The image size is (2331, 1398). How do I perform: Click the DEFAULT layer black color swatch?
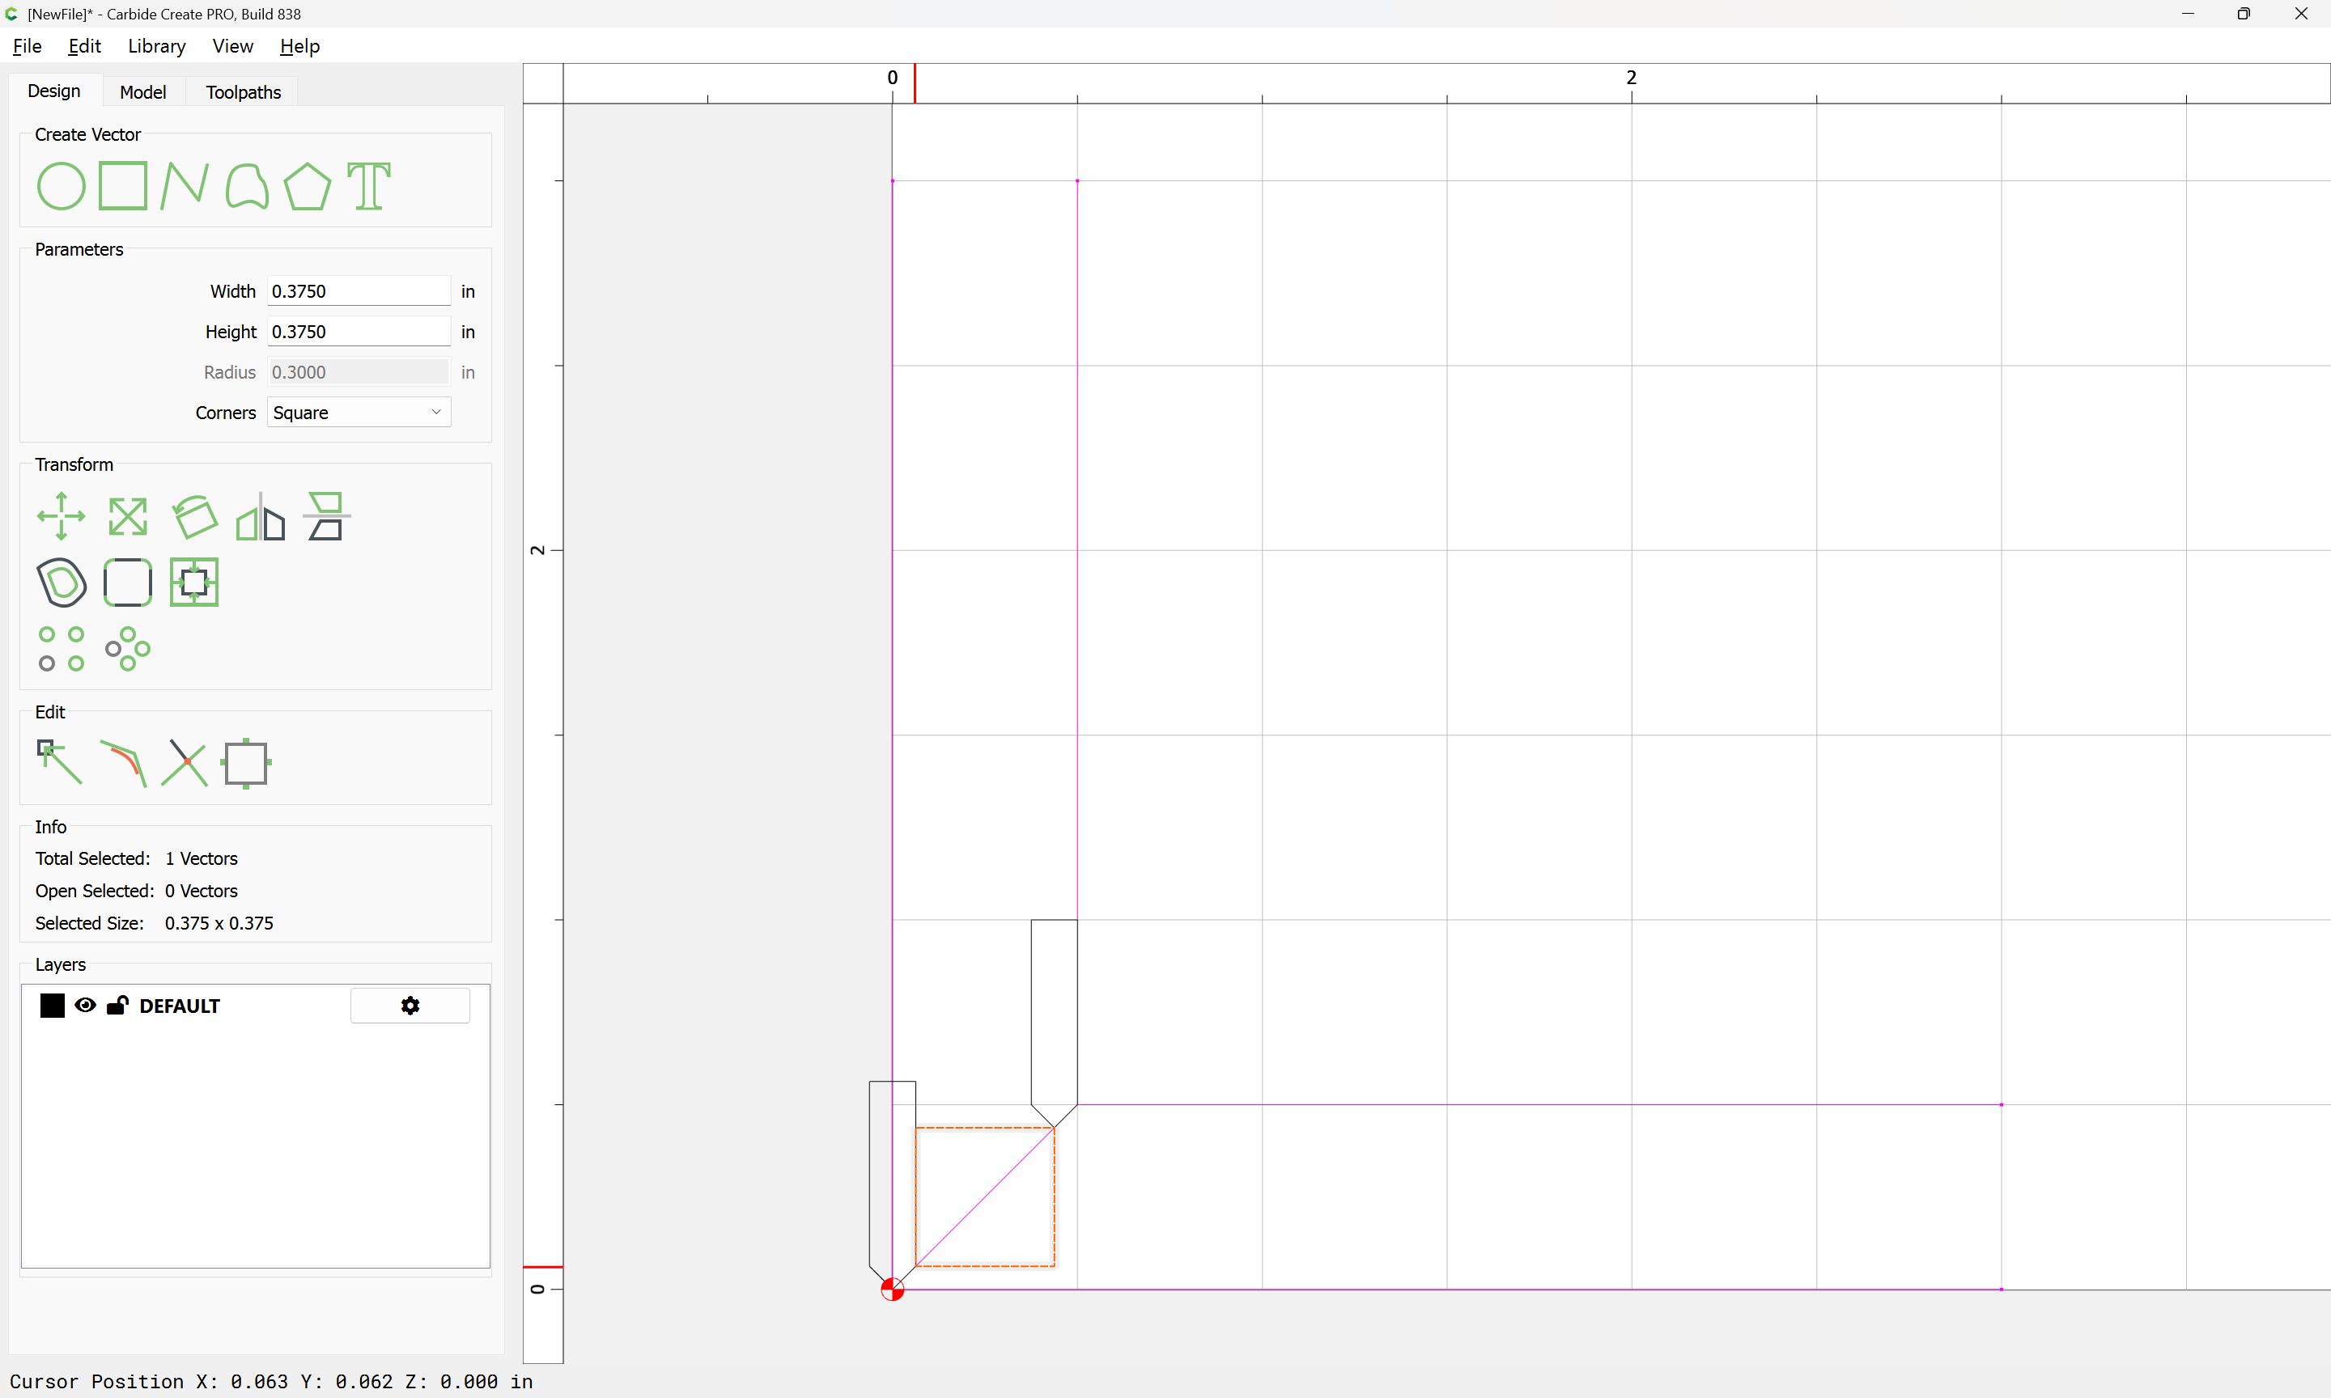point(53,1005)
